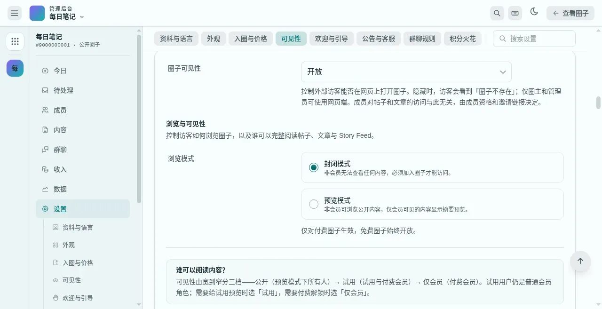Click the sidebar vertical scrollbar

[x=139, y=119]
